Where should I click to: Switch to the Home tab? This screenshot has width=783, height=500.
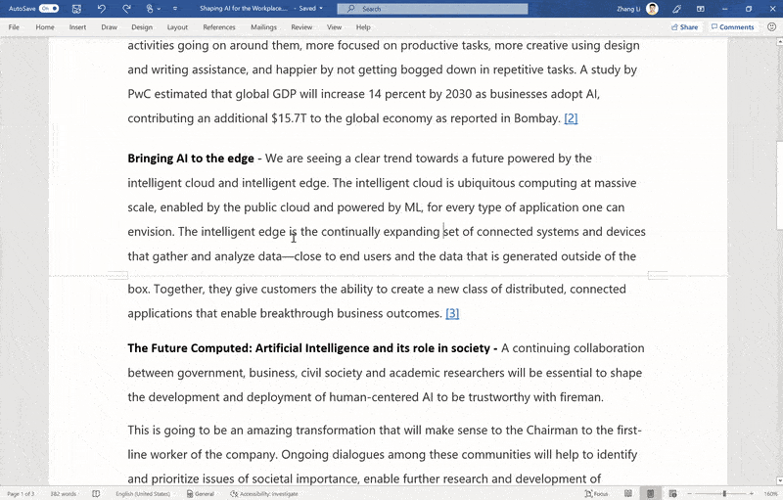(x=45, y=27)
